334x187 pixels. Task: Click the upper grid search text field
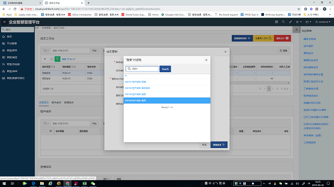click(x=70, y=51)
